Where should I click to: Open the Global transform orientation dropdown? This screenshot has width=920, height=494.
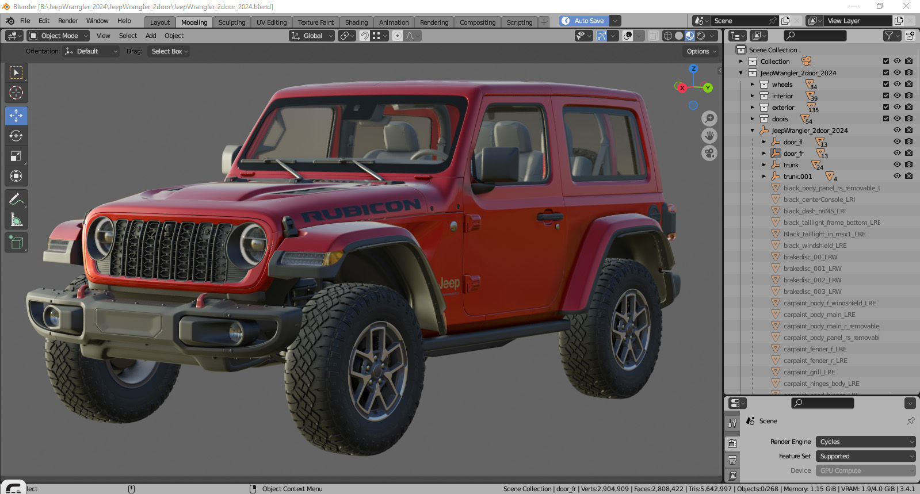(312, 36)
